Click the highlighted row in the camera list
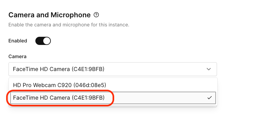The height and width of the screenshot is (121, 258). point(113,98)
